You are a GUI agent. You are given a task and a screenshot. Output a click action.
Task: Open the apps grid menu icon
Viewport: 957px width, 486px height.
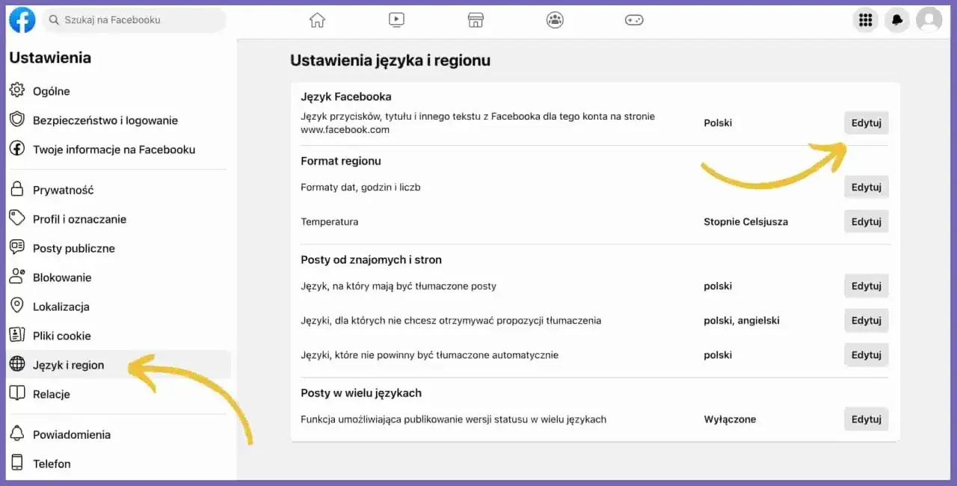click(x=865, y=20)
